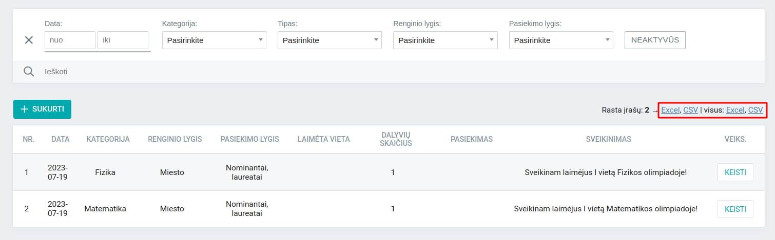Screen dimensions: 775x240
Task: Export all records via 'visus' CSV link
Action: click(755, 110)
